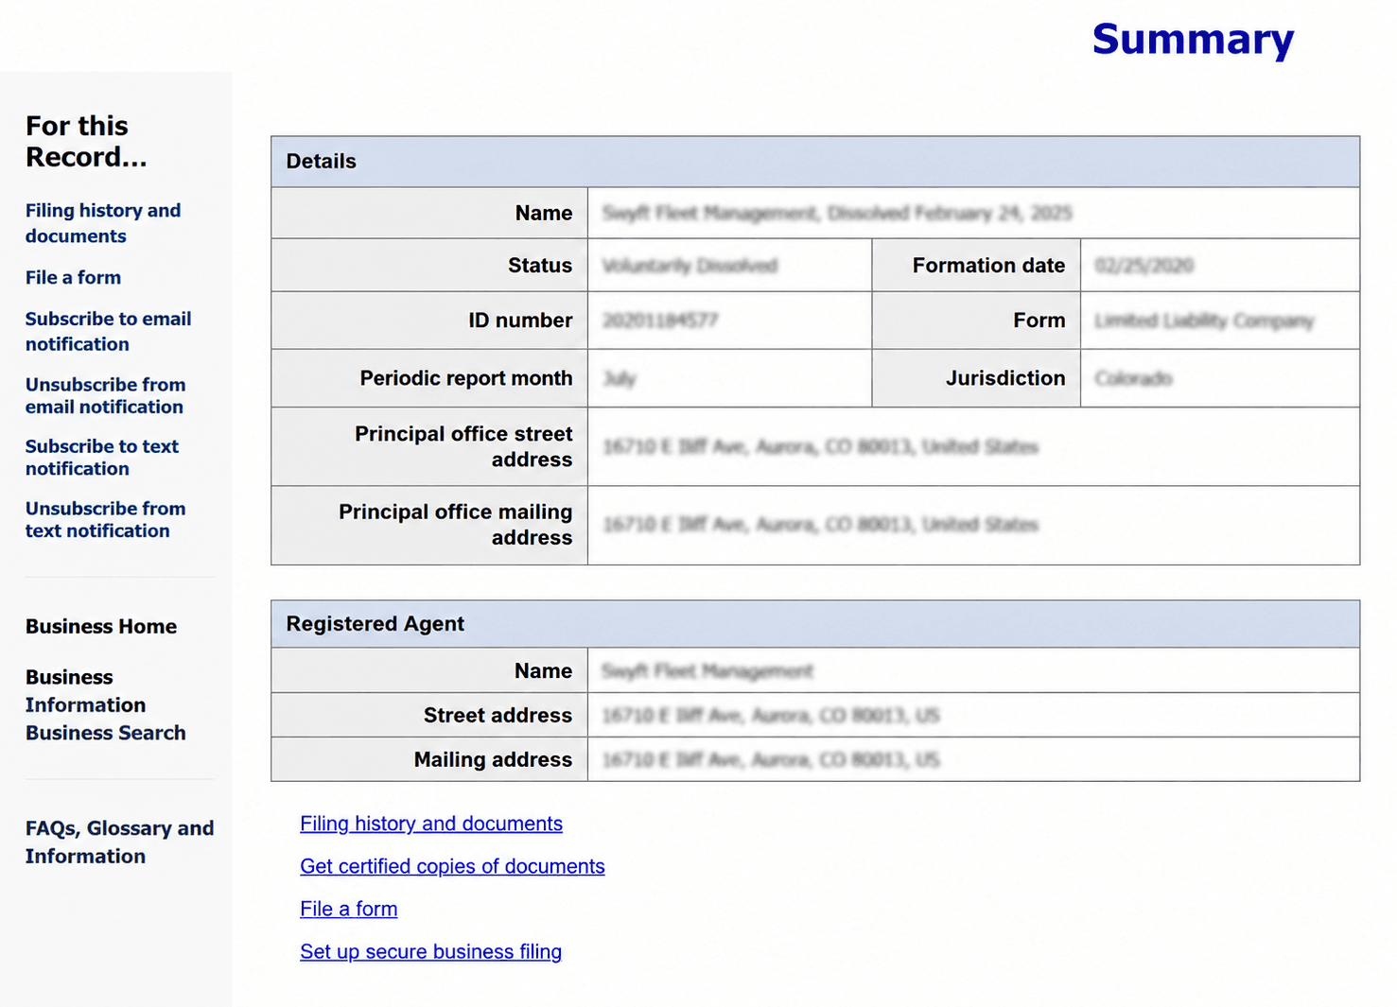The height and width of the screenshot is (1007, 1397).
Task: Open Set up secure business filing
Action: coord(430,951)
